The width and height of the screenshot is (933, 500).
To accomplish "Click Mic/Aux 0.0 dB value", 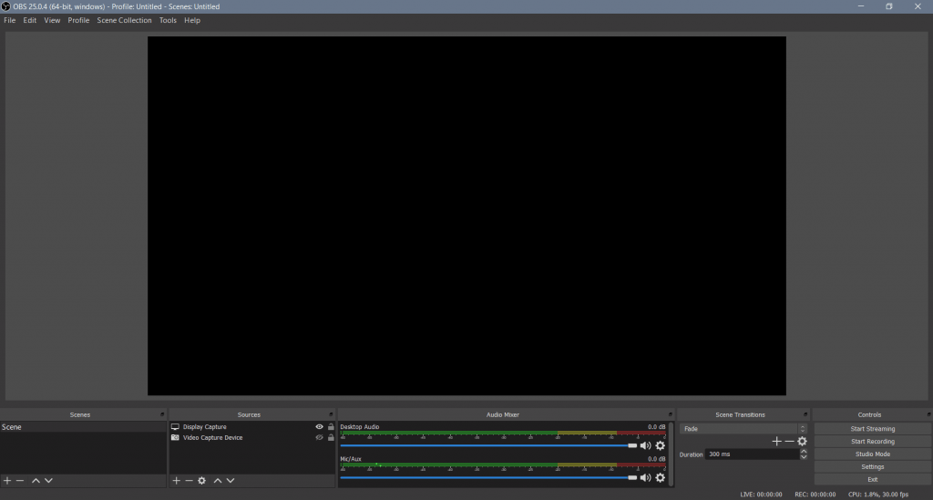I will pyautogui.click(x=656, y=459).
